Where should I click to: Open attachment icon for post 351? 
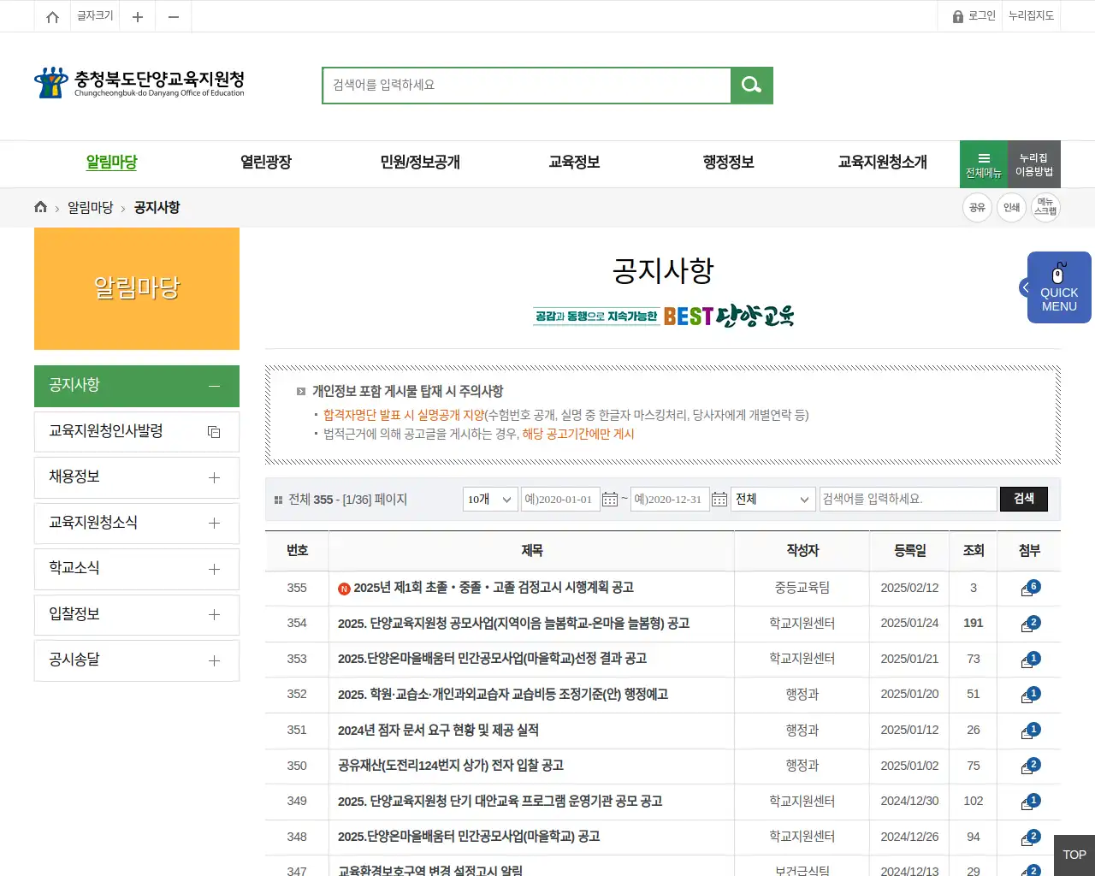[x=1030, y=731]
